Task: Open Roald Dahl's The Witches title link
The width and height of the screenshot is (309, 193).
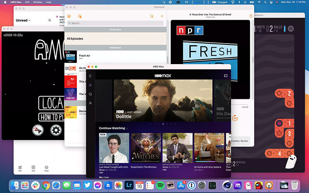Action: click(144, 167)
